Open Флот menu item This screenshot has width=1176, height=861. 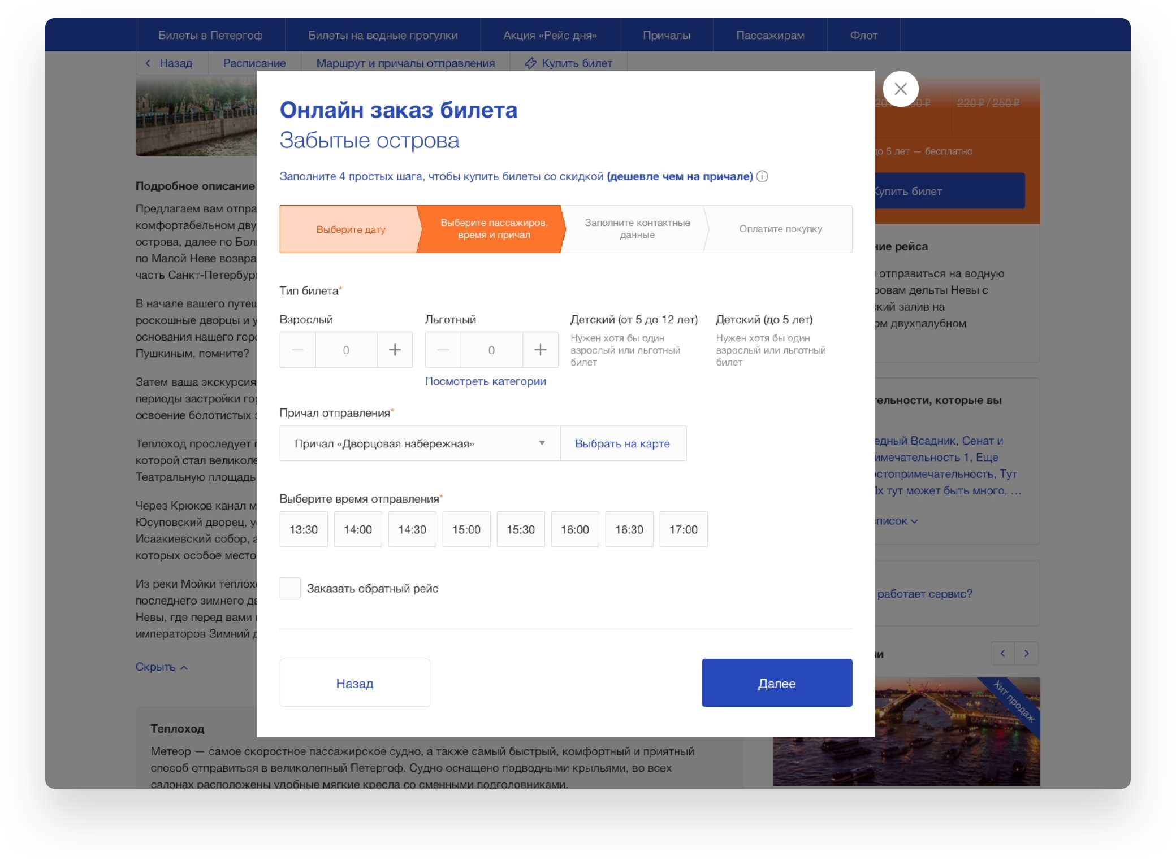pos(864,35)
